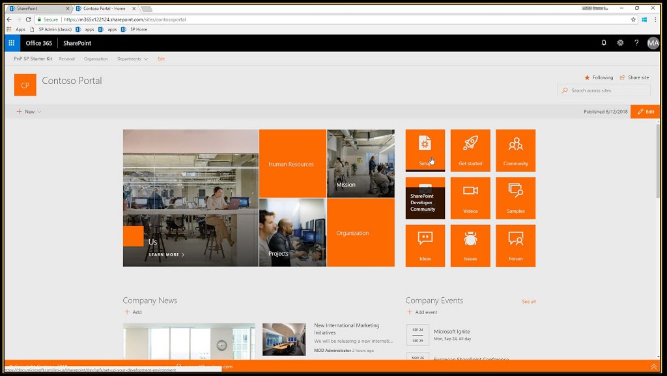Expand the Departments navigation menu
Viewport: 667px width, 376px height.
(x=133, y=59)
